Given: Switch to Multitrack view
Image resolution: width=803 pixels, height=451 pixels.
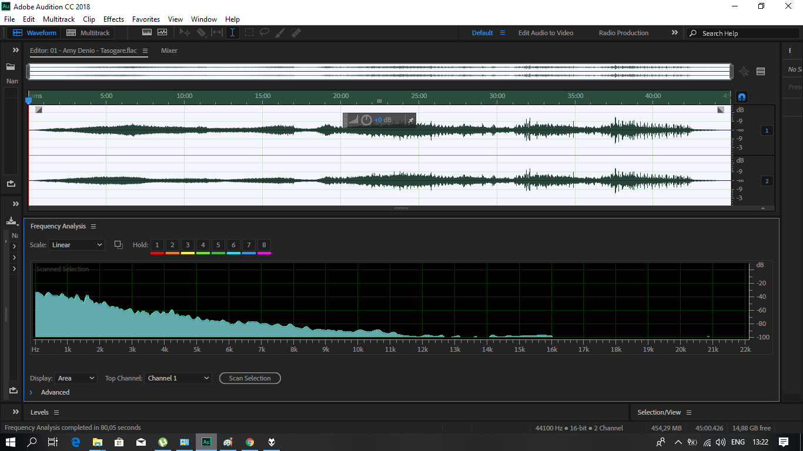Looking at the screenshot, I should point(88,33).
